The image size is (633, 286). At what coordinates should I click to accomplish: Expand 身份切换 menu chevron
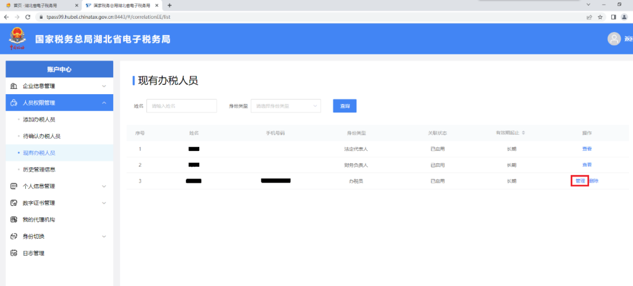click(x=104, y=236)
